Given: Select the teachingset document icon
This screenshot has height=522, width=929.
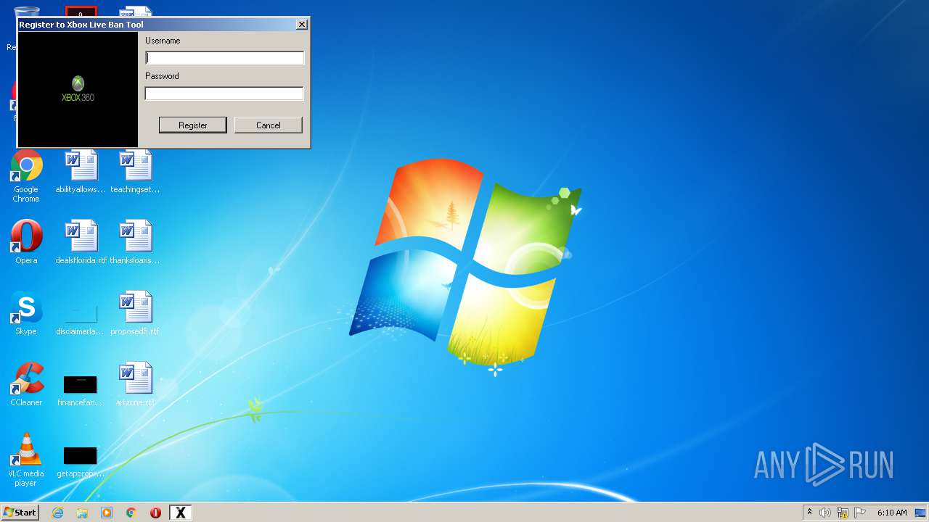Looking at the screenshot, I should point(135,173).
